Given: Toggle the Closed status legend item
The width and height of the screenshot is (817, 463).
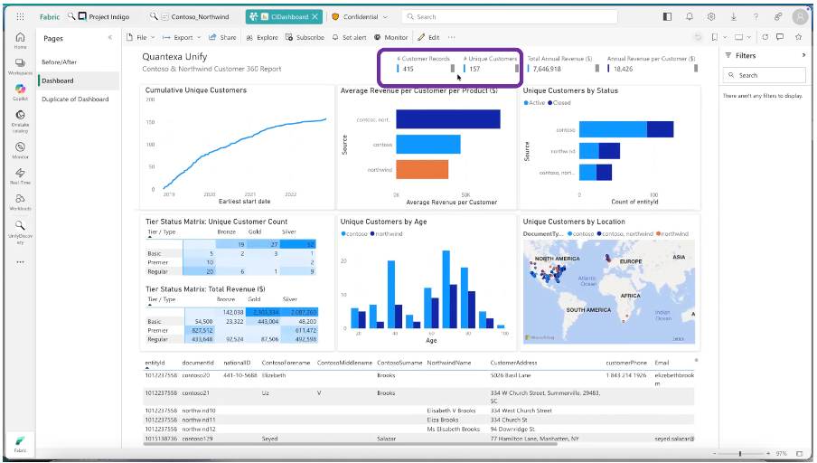Looking at the screenshot, I should (562, 103).
